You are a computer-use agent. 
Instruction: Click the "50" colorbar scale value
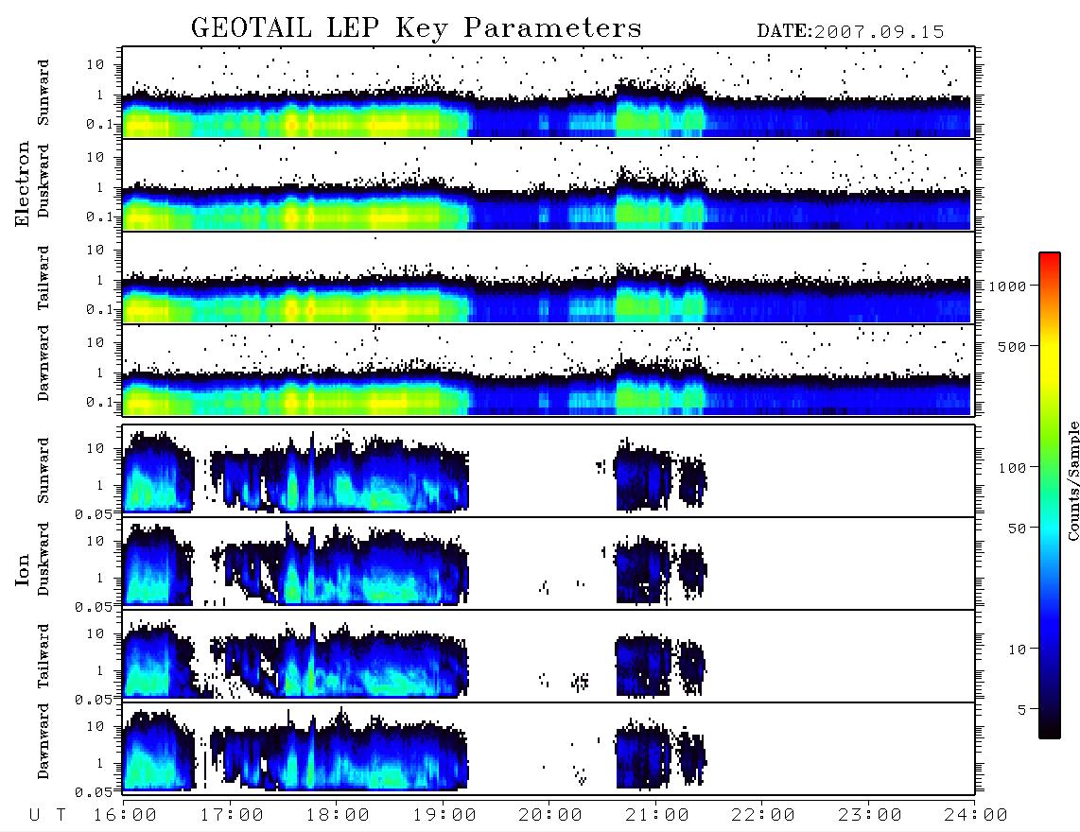tap(1017, 529)
